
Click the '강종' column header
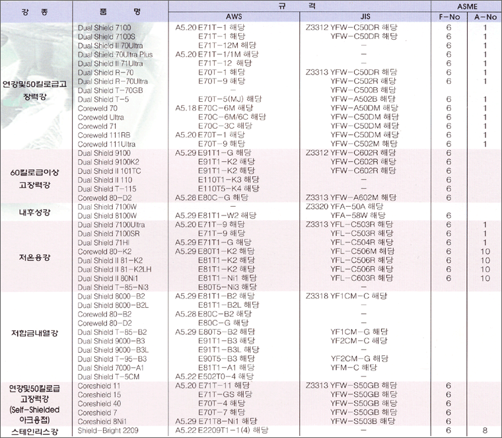click(x=35, y=12)
